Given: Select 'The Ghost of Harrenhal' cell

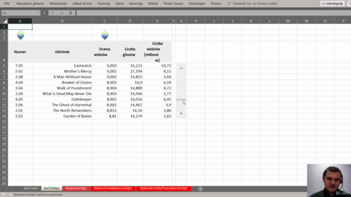Looking at the screenshot, I should point(62,105).
